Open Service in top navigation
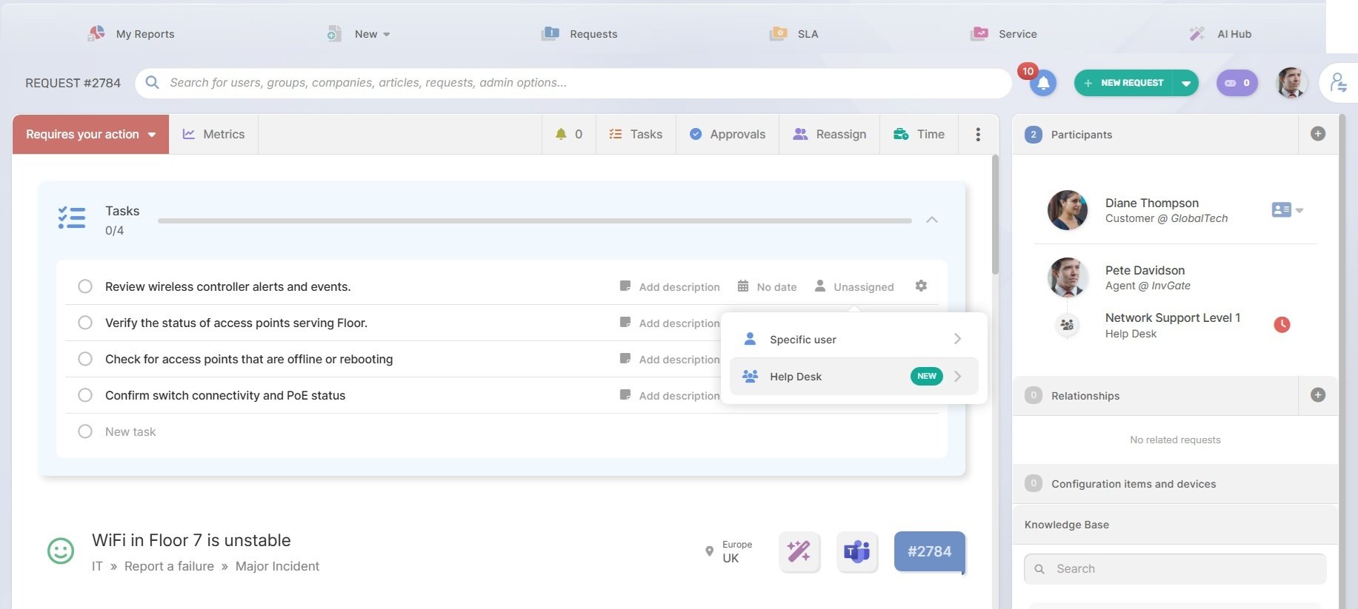This screenshot has width=1358, height=609. (x=1004, y=34)
